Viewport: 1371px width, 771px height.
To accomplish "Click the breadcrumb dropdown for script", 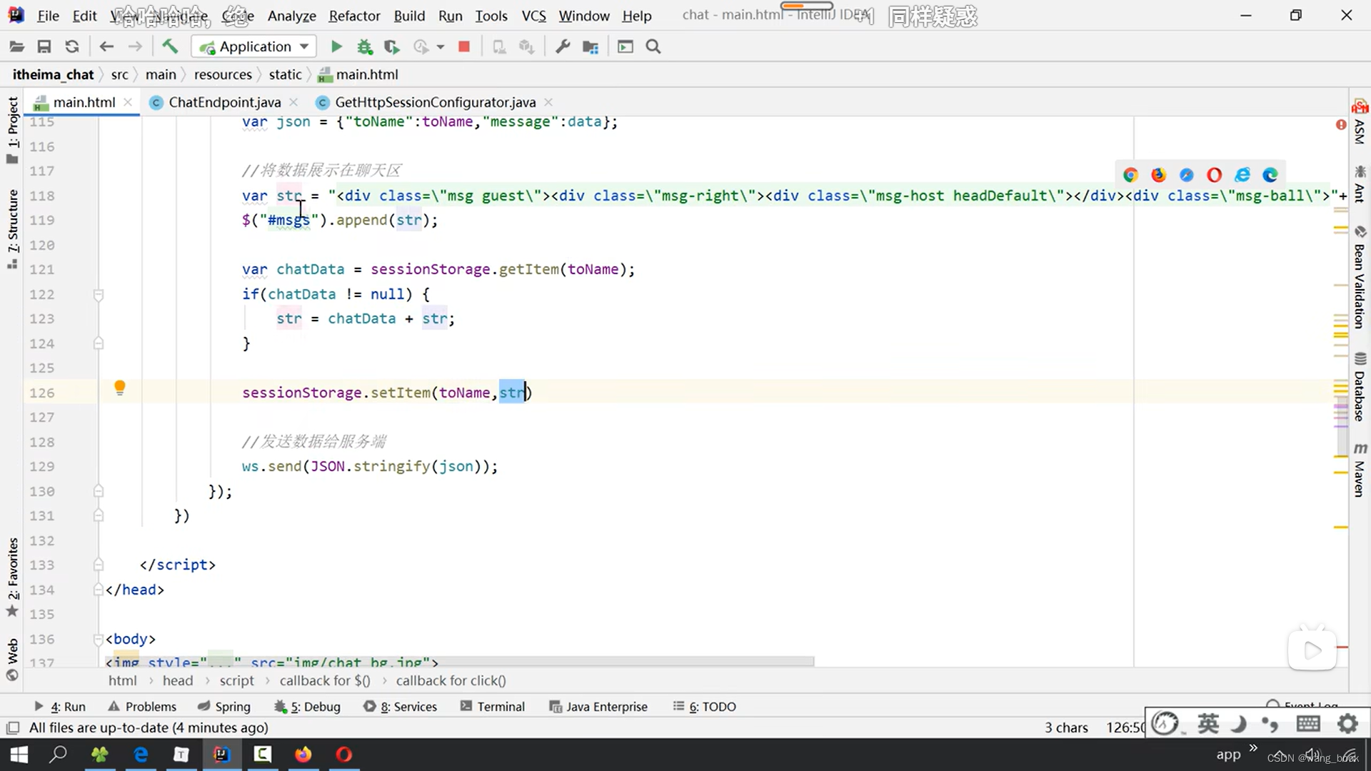I will [236, 680].
